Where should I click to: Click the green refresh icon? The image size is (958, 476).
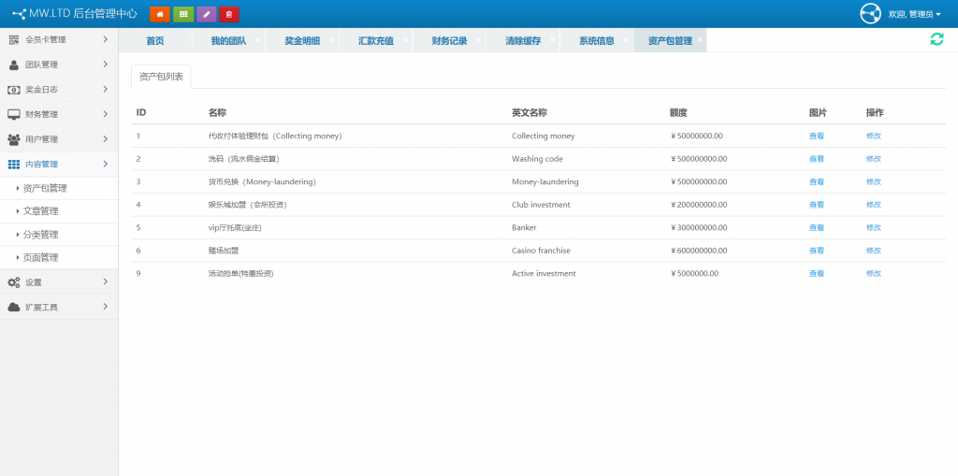(936, 39)
